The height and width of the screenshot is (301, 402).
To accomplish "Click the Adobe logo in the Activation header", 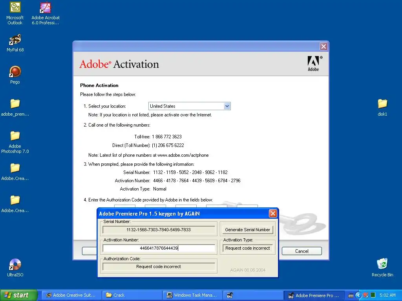I will (x=314, y=63).
